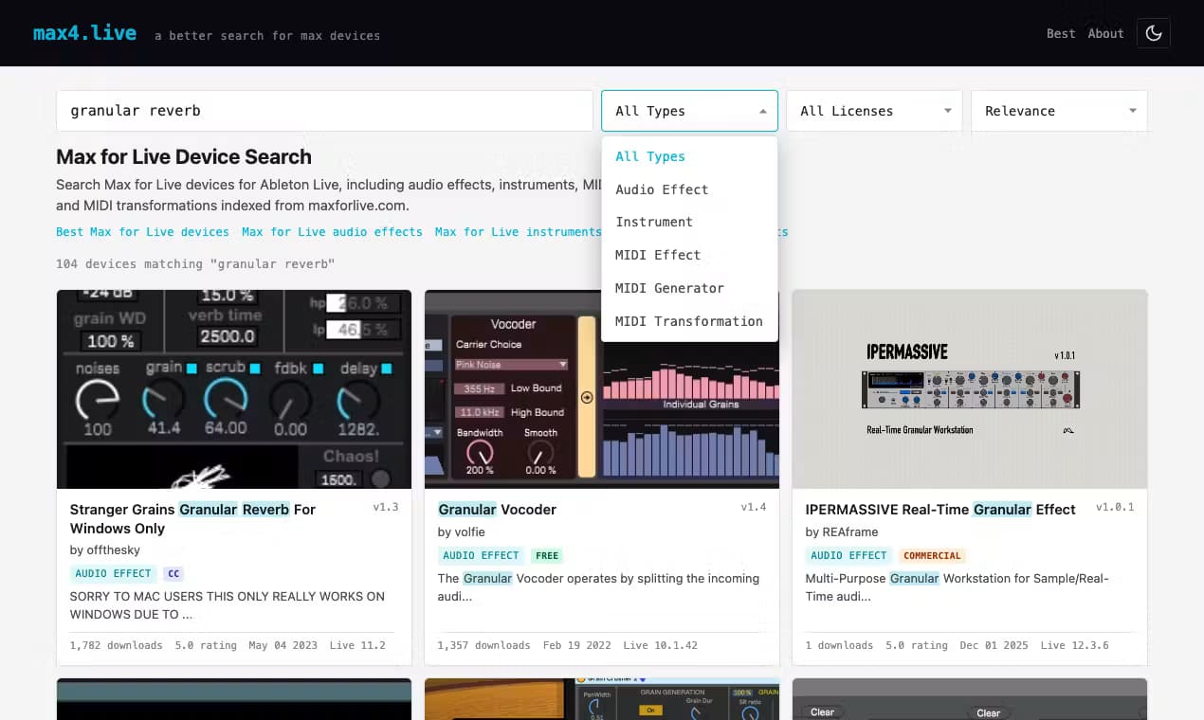Screen dimensions: 1204x720
Task: Select MIDI Effect type option
Action: tap(689, 255)
